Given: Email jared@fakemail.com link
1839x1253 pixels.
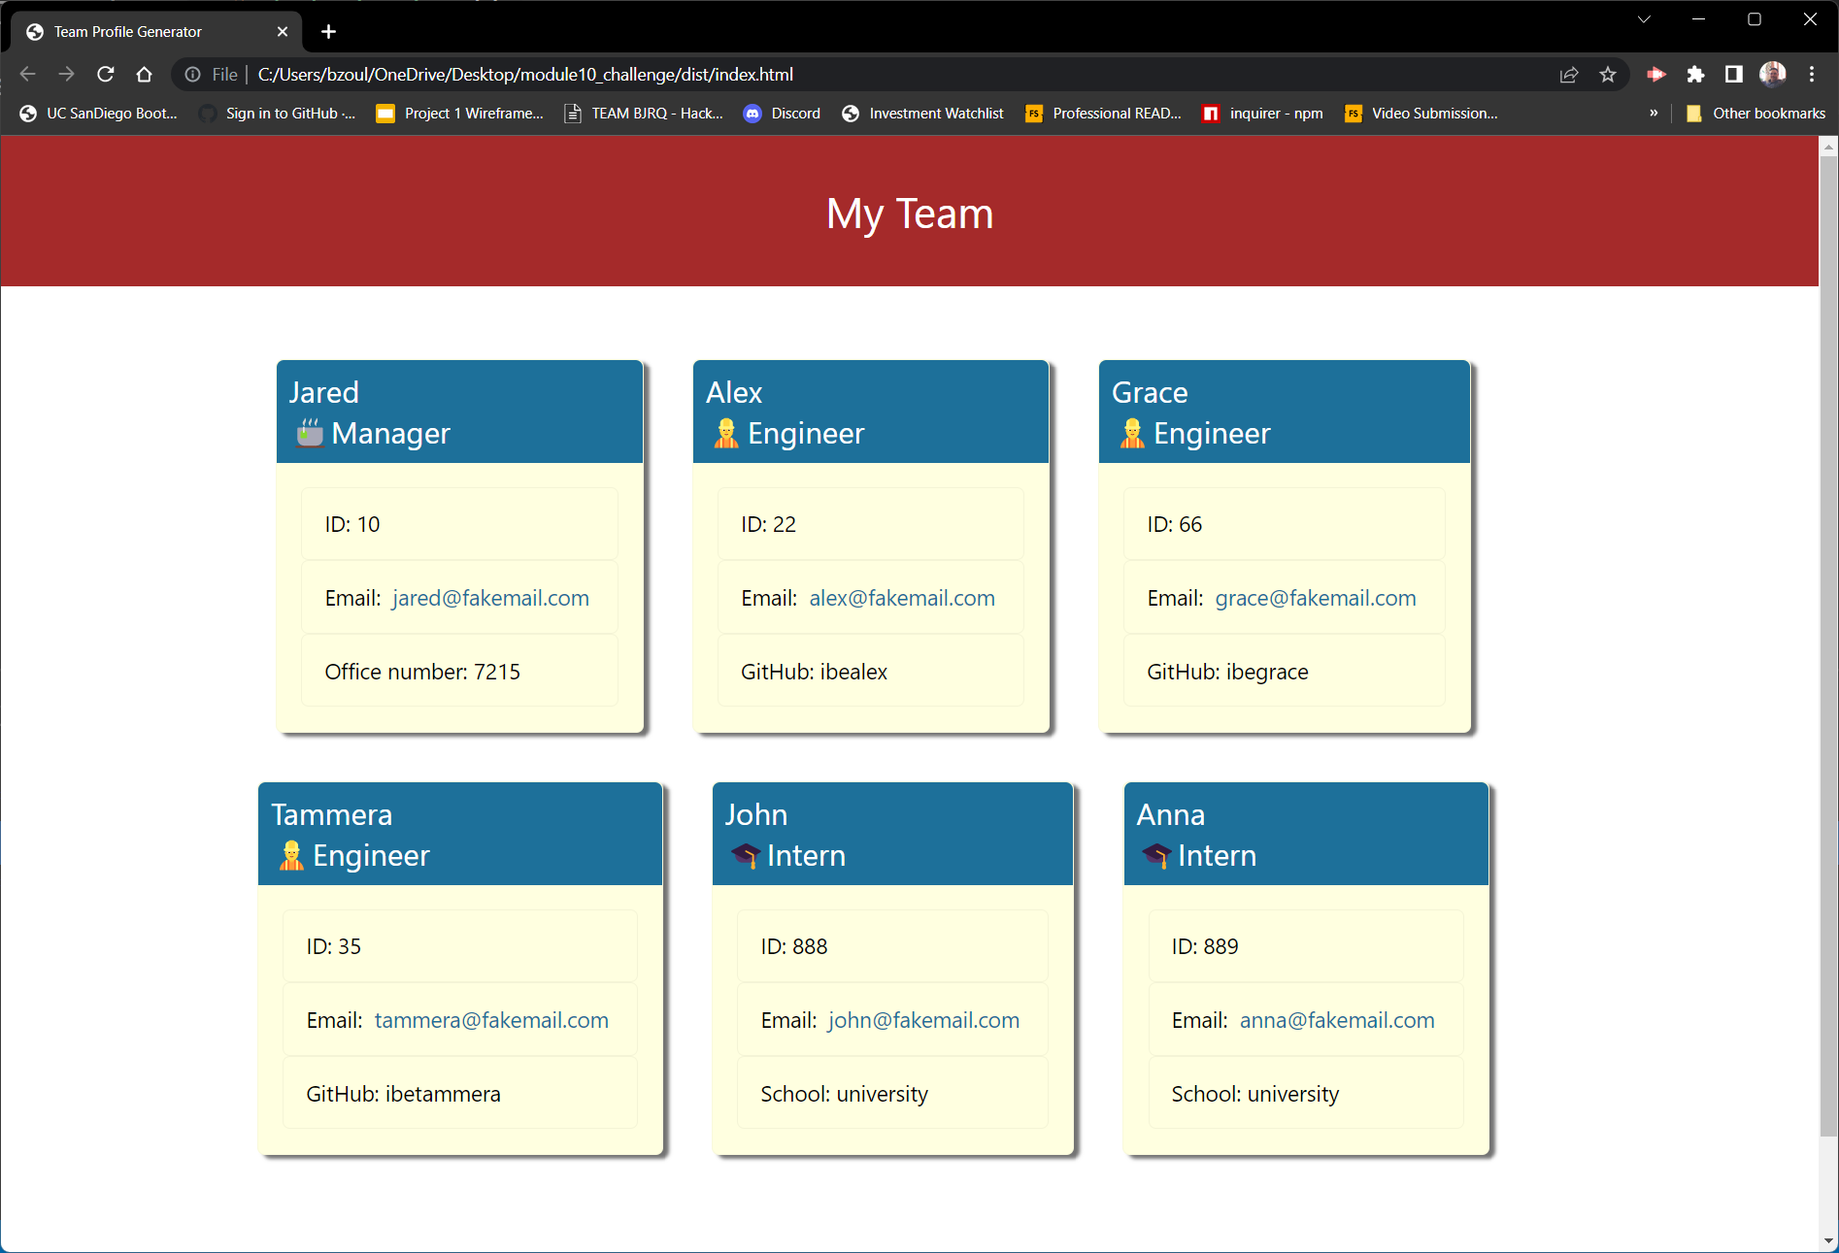Looking at the screenshot, I should [490, 598].
